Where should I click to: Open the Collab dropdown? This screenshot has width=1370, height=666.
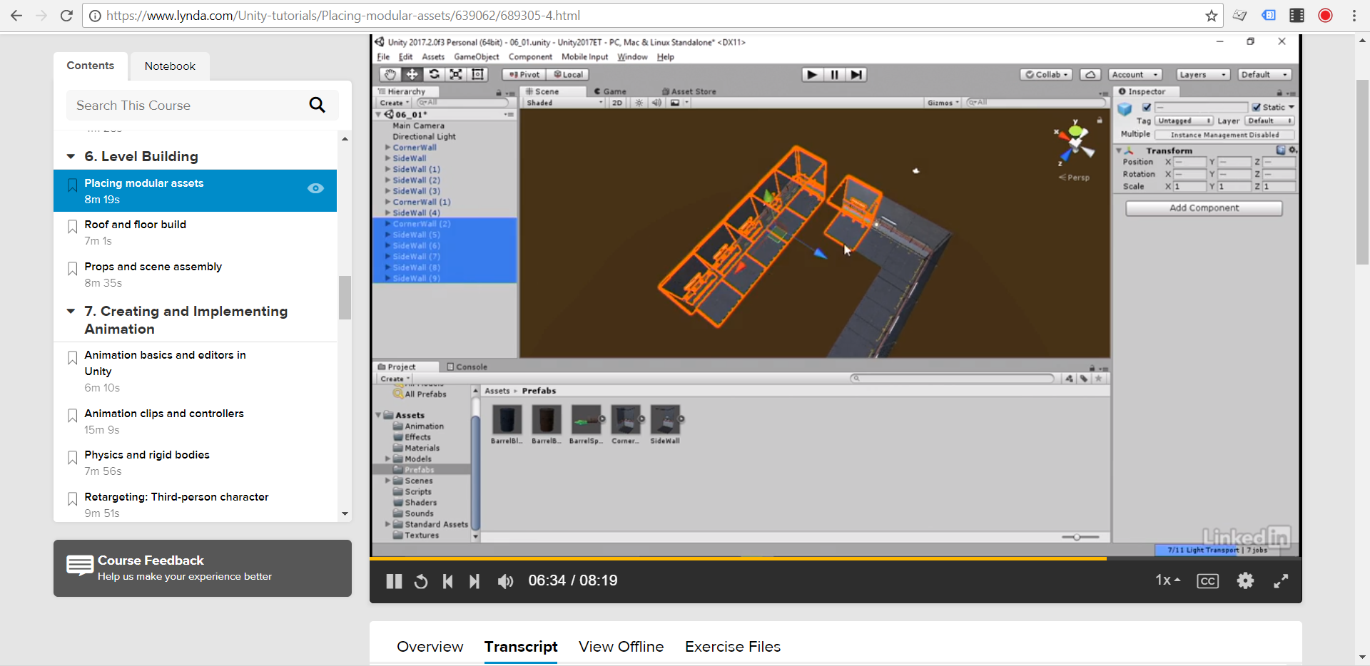[1046, 74]
